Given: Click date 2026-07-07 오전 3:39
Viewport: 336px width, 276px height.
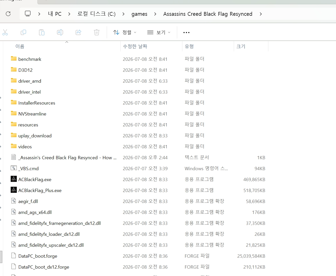Looking at the screenshot, I should 145,169.
